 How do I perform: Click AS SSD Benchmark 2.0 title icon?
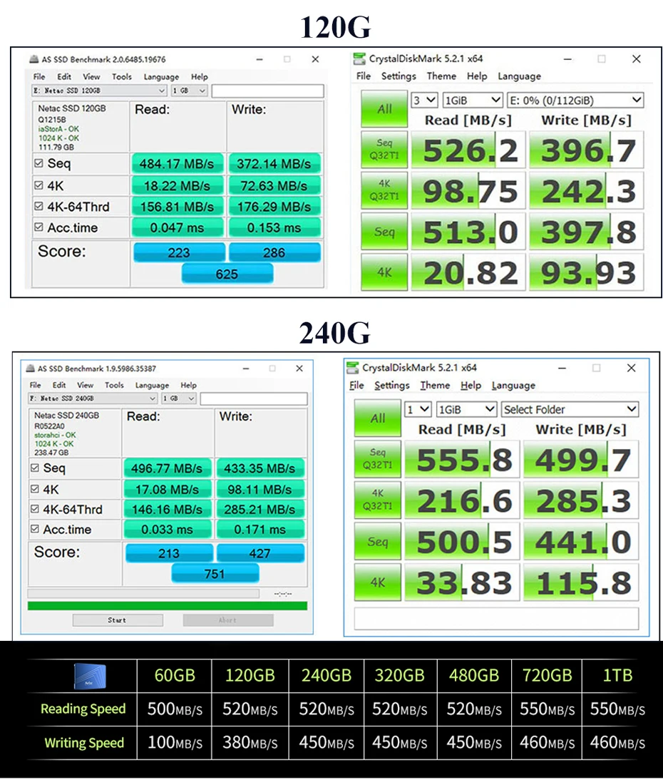coord(34,59)
